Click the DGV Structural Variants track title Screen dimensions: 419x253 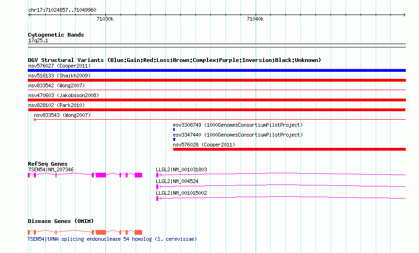174,60
